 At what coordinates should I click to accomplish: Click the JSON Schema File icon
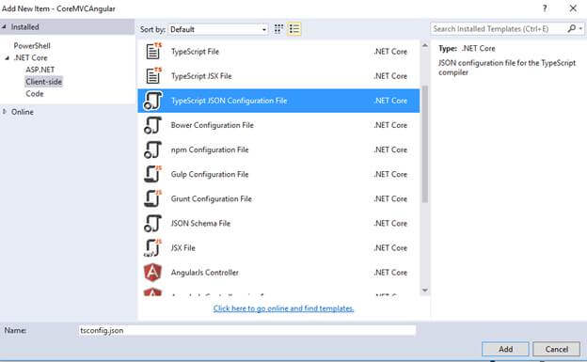click(x=153, y=223)
